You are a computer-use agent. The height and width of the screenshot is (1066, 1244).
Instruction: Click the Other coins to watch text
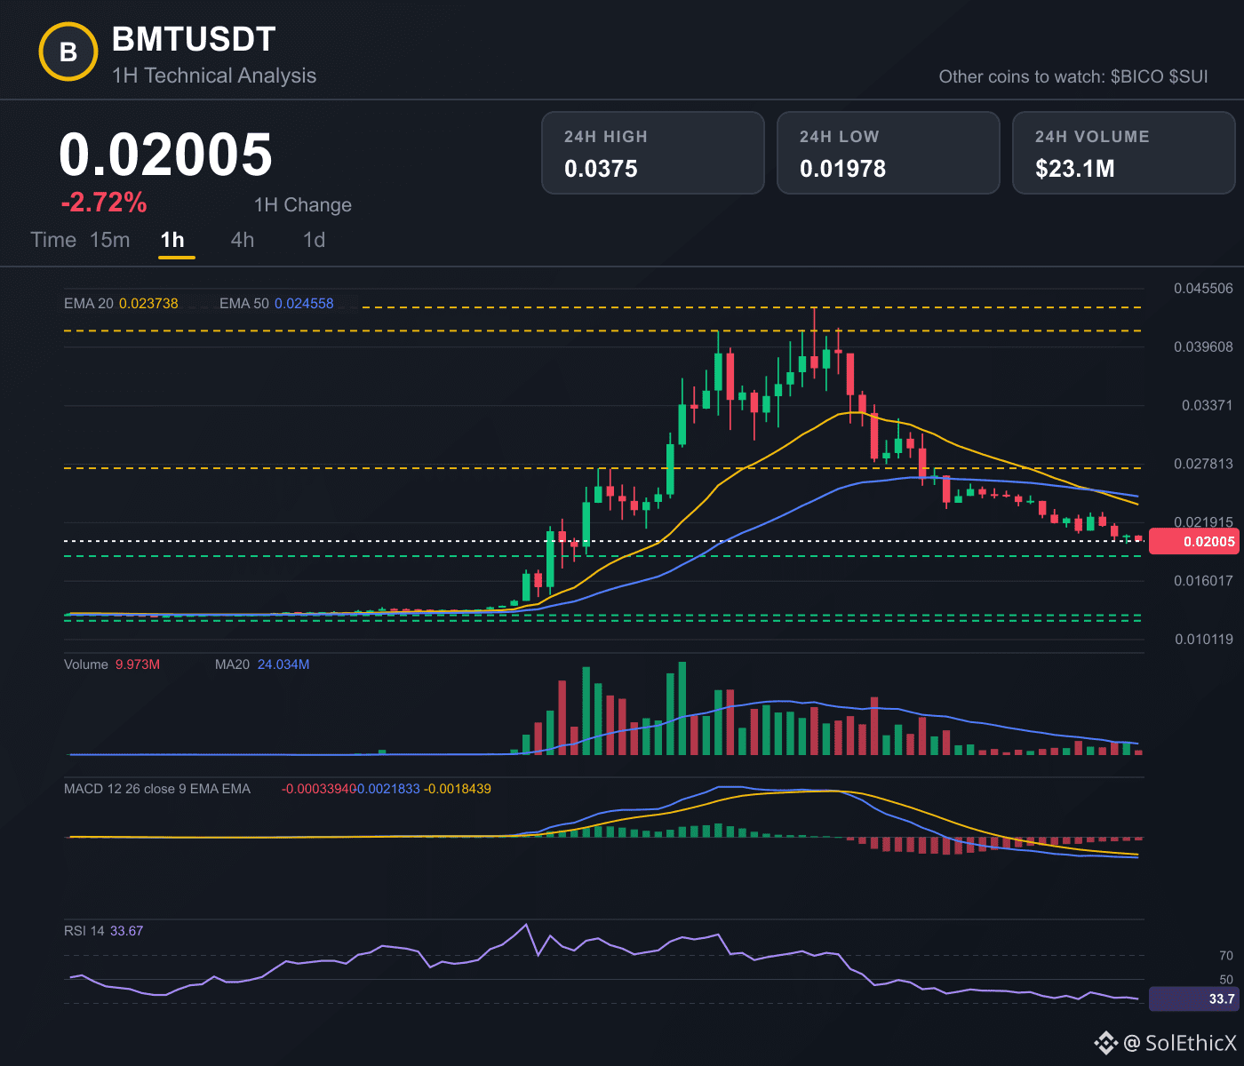[1073, 76]
